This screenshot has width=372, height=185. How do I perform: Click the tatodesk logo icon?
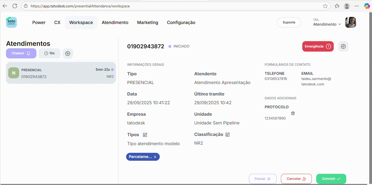pyautogui.click(x=11, y=22)
